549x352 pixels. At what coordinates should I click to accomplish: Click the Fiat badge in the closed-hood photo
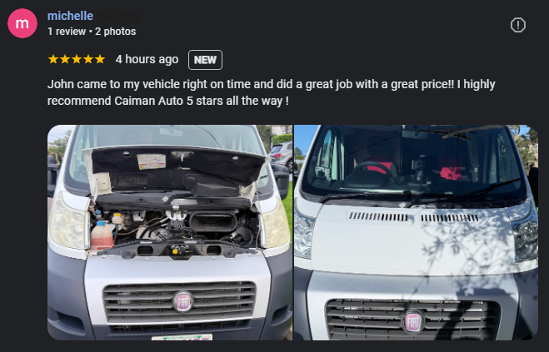[413, 321]
